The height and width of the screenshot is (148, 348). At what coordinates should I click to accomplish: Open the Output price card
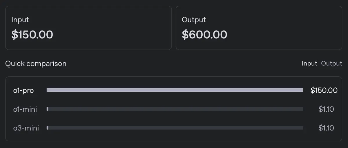(259, 28)
